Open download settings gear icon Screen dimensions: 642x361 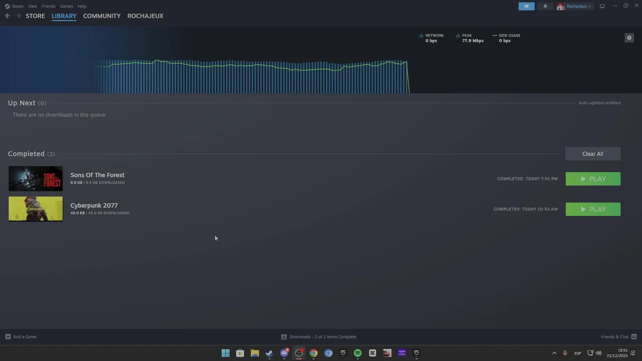(629, 38)
